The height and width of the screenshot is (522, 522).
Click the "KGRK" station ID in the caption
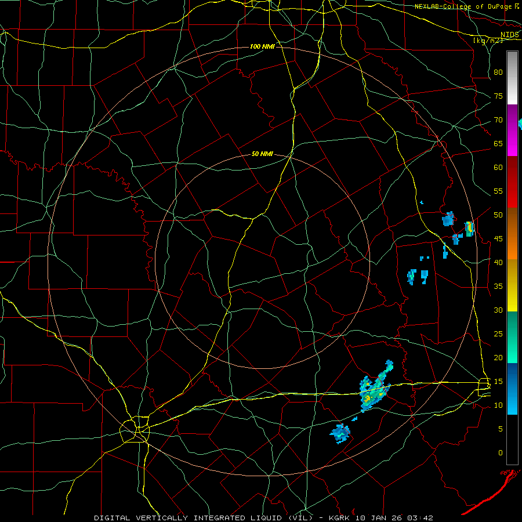pyautogui.click(x=340, y=518)
